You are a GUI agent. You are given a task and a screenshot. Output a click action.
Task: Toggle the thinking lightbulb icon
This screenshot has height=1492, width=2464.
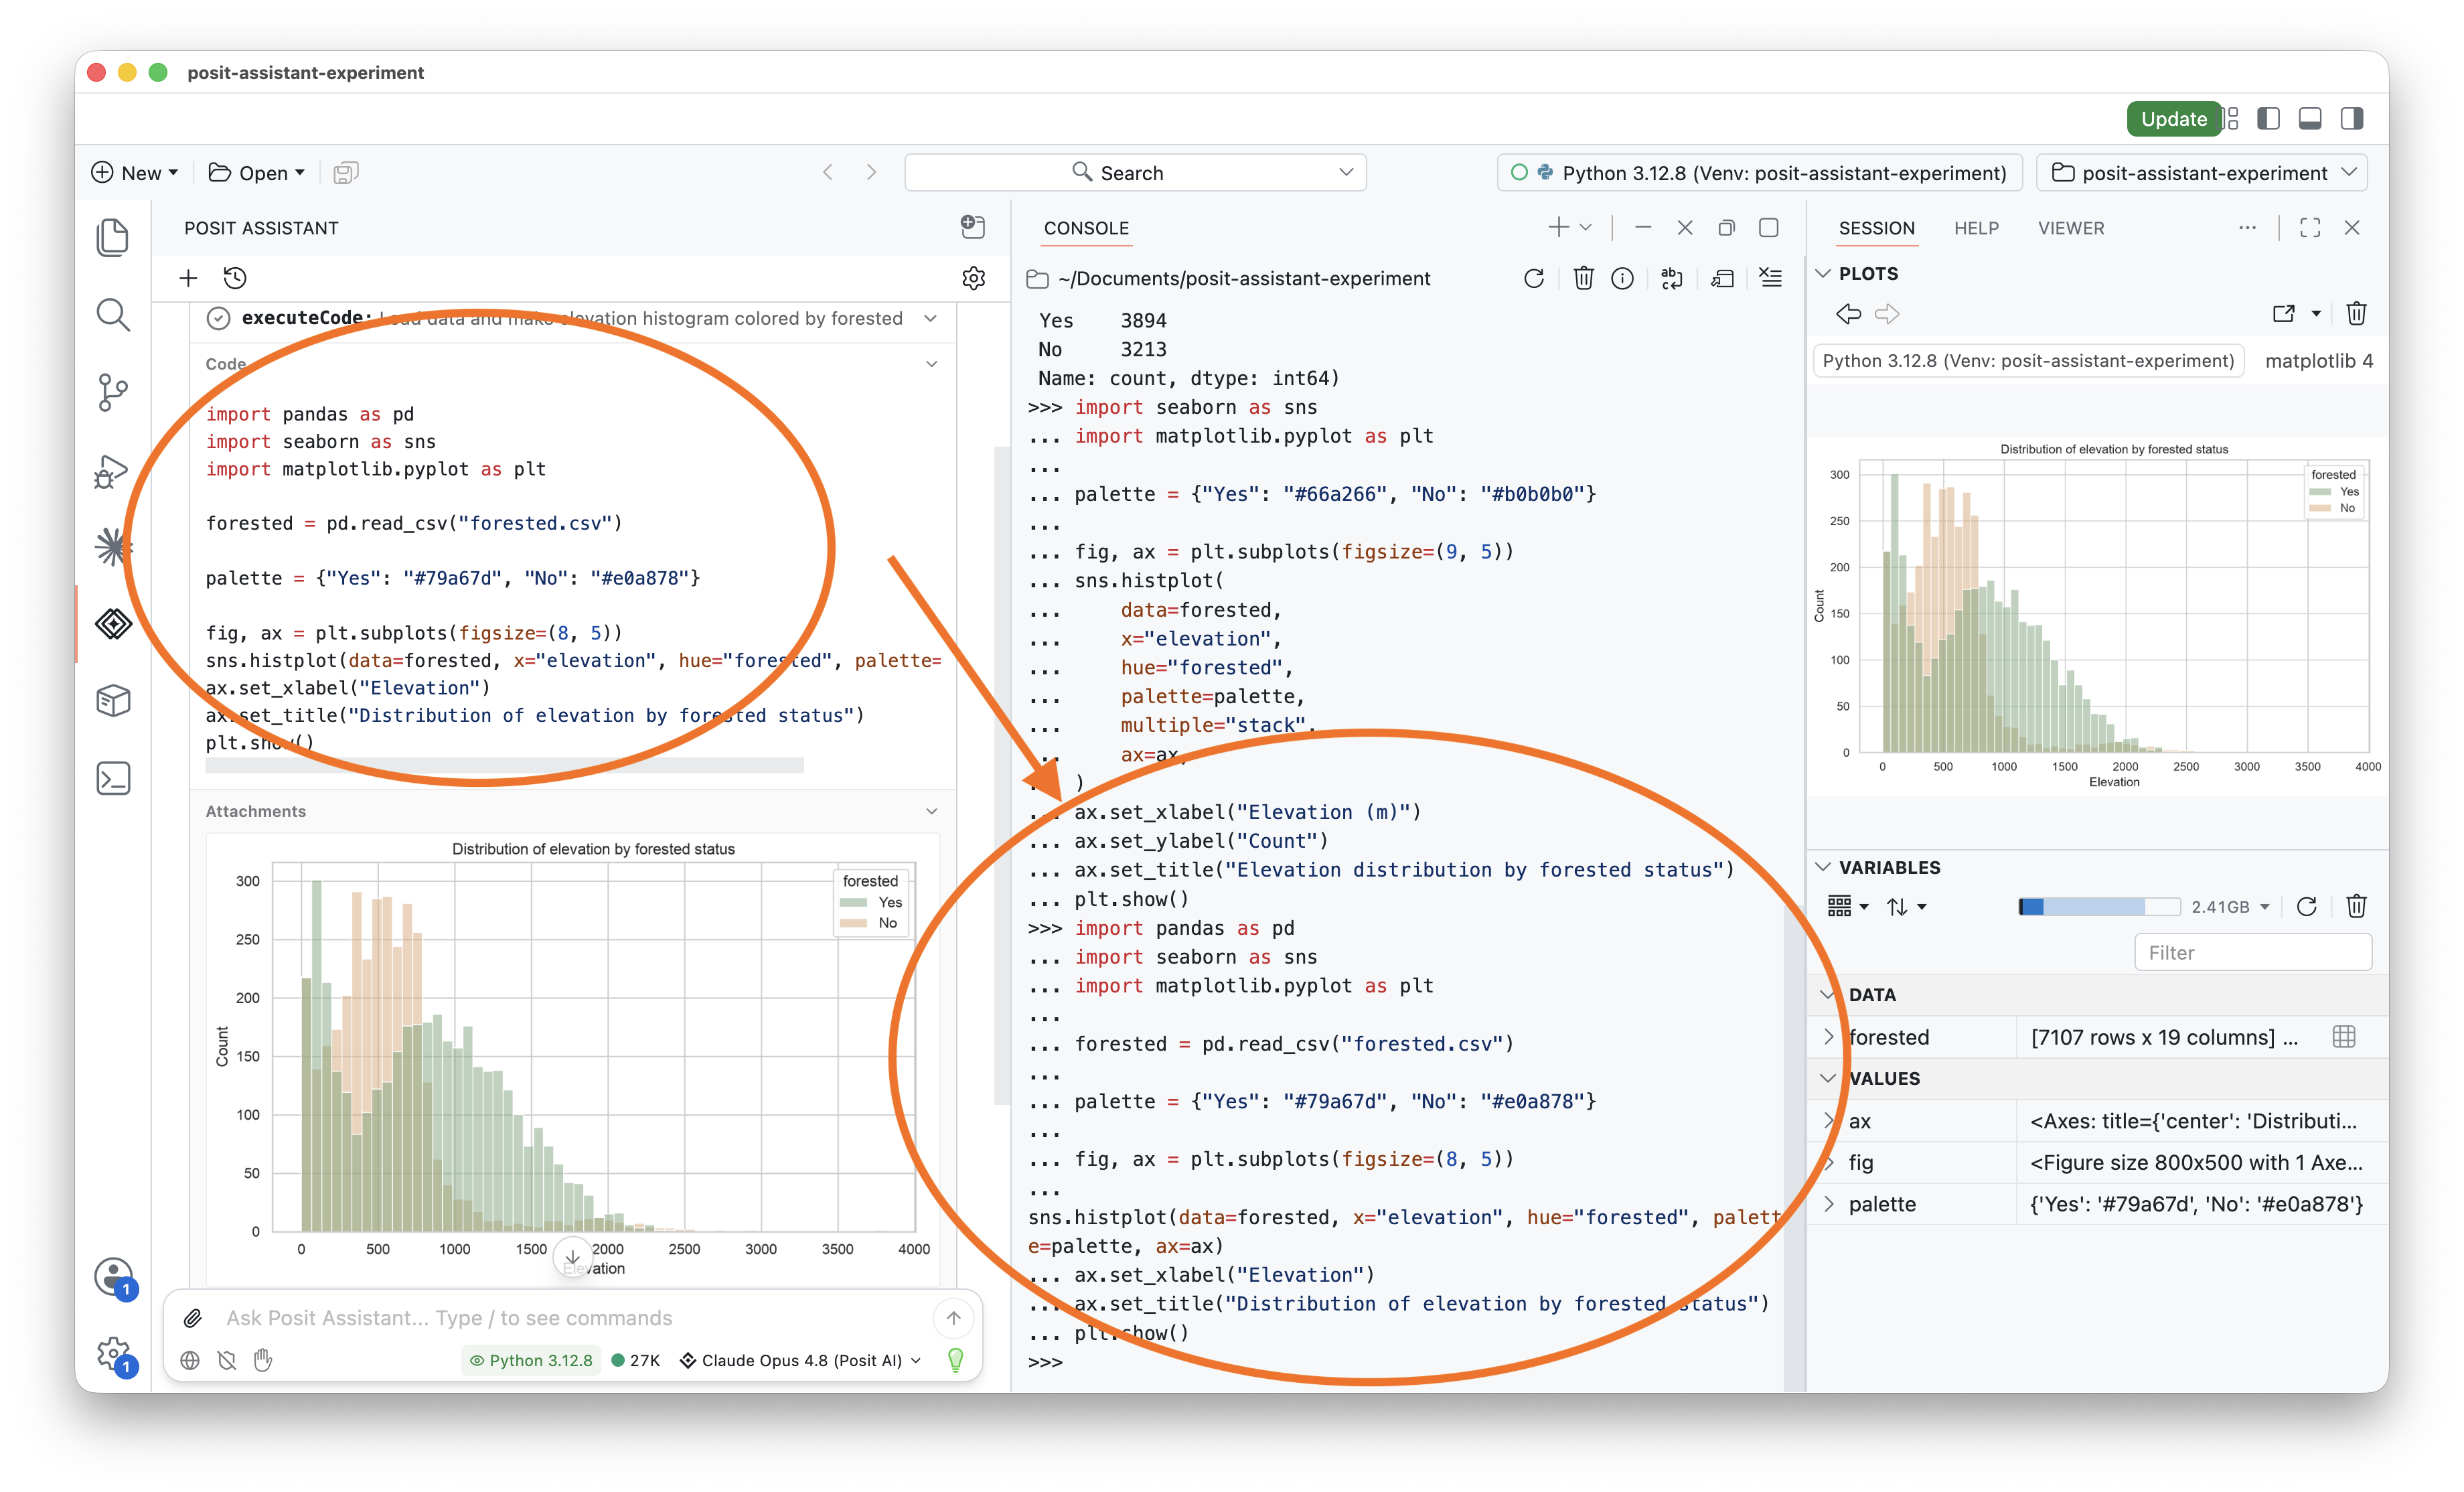[x=955, y=1360]
